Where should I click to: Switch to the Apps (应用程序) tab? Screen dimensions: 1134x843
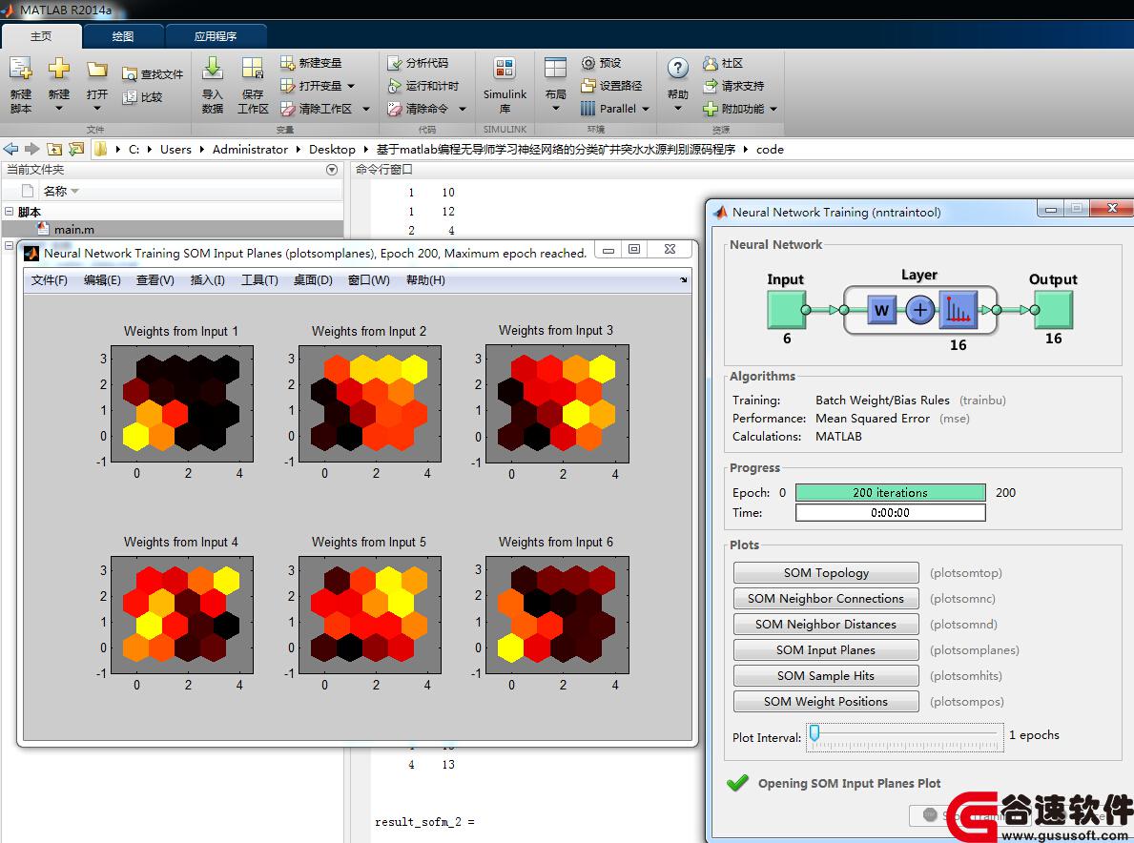click(216, 36)
